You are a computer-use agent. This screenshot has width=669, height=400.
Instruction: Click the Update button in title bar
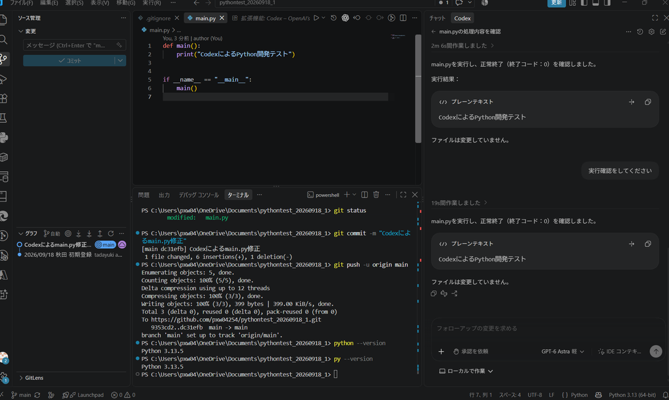tap(557, 3)
